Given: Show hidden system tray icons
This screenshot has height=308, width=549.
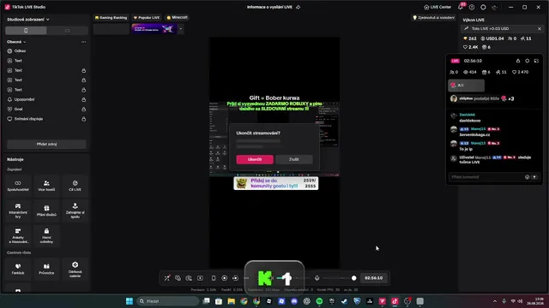Looking at the screenshot, I should (x=495, y=301).
